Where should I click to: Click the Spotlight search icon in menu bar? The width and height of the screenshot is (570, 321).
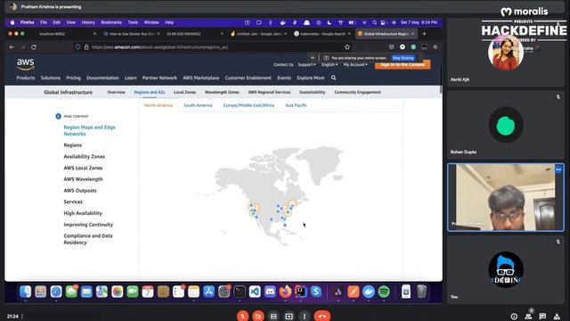374,22
